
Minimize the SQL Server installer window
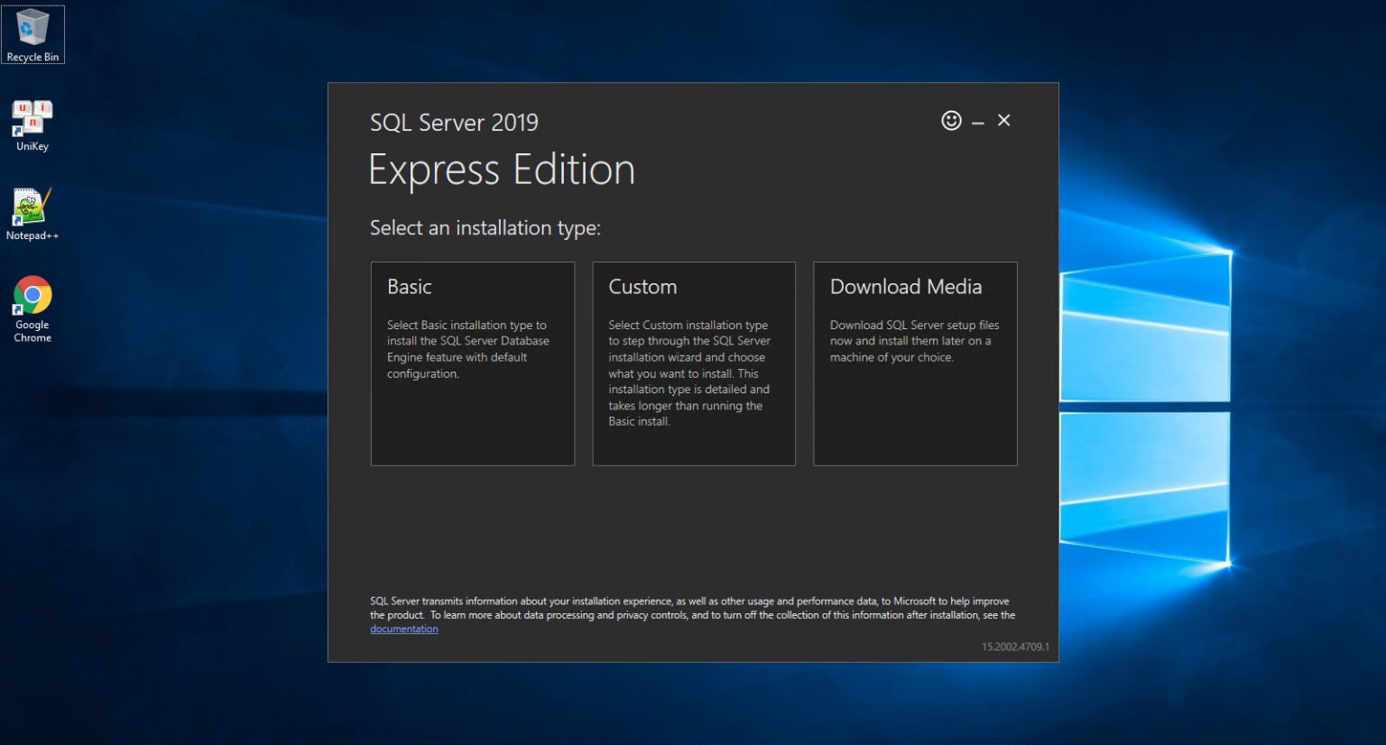(977, 122)
